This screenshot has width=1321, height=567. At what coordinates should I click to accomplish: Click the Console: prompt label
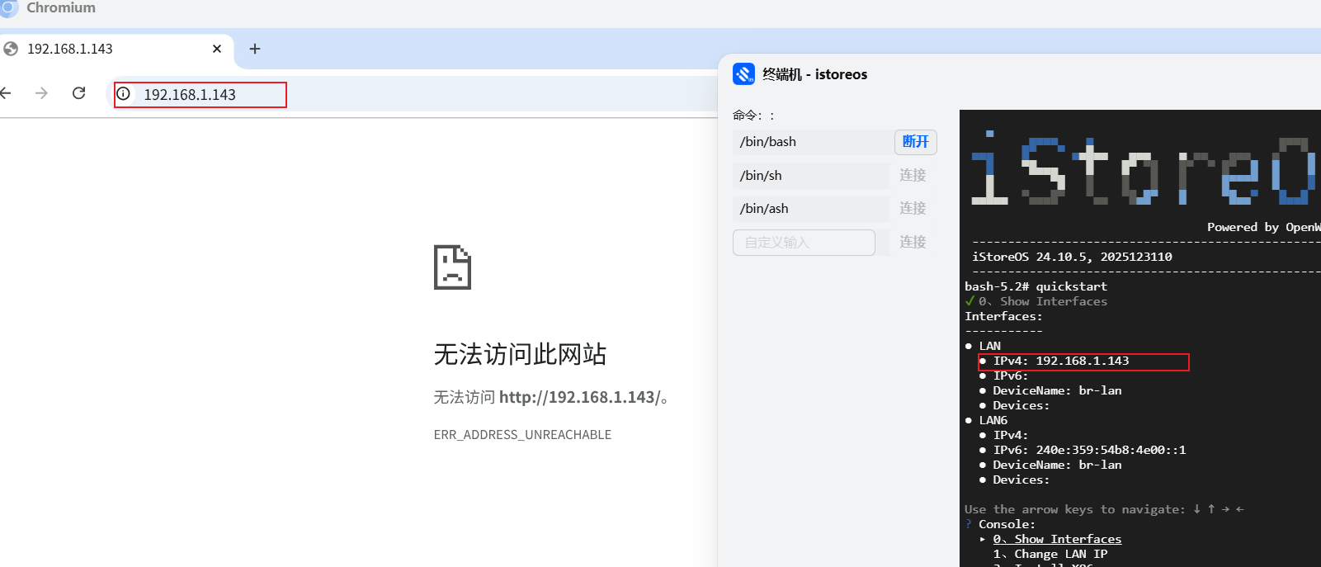point(1007,524)
